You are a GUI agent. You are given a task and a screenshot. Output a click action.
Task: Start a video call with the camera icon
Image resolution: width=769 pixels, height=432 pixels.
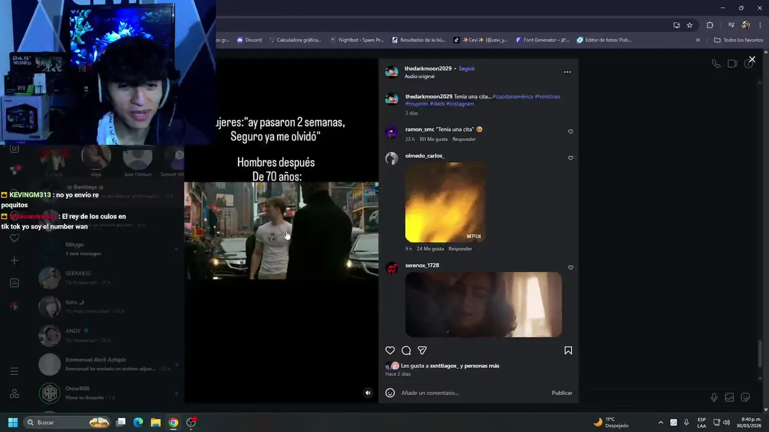[732, 64]
